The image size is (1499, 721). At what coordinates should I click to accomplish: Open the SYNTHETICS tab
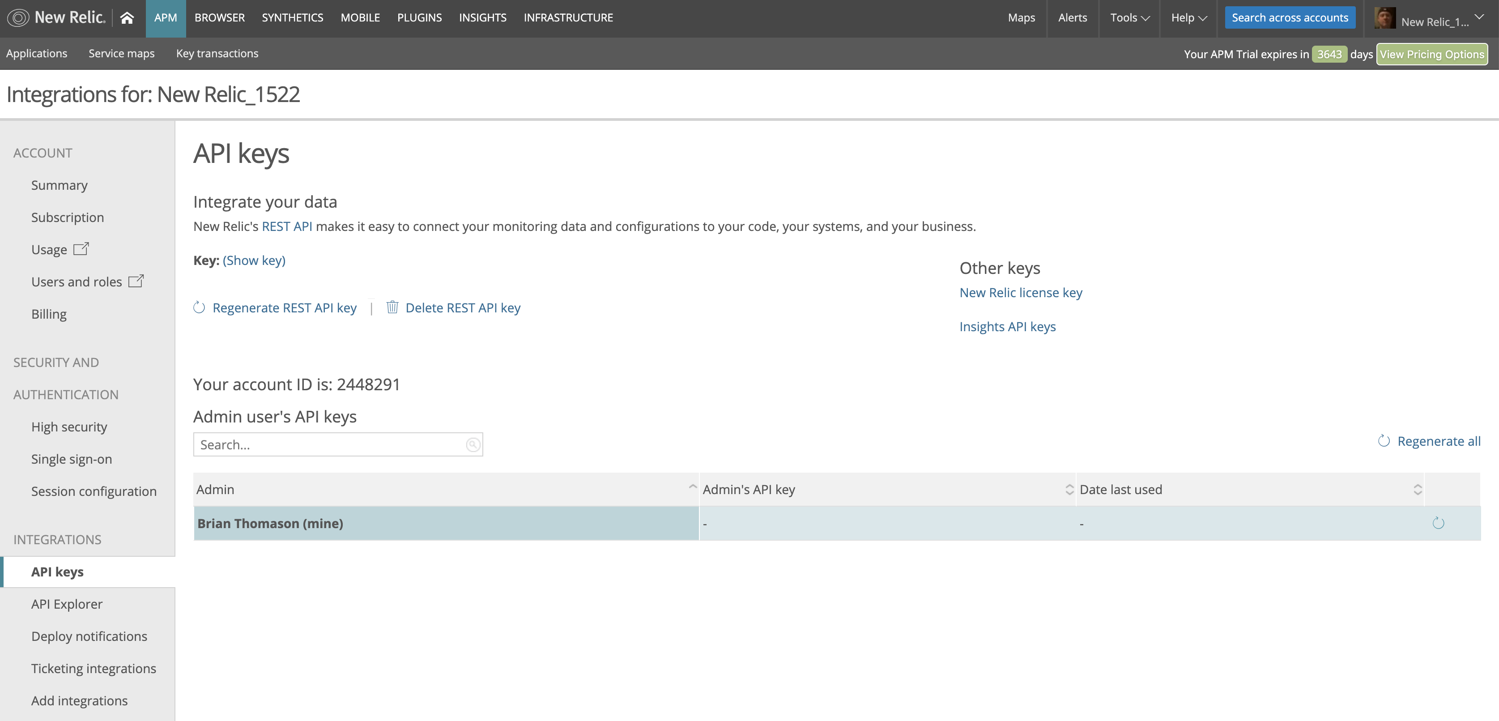pos(292,18)
